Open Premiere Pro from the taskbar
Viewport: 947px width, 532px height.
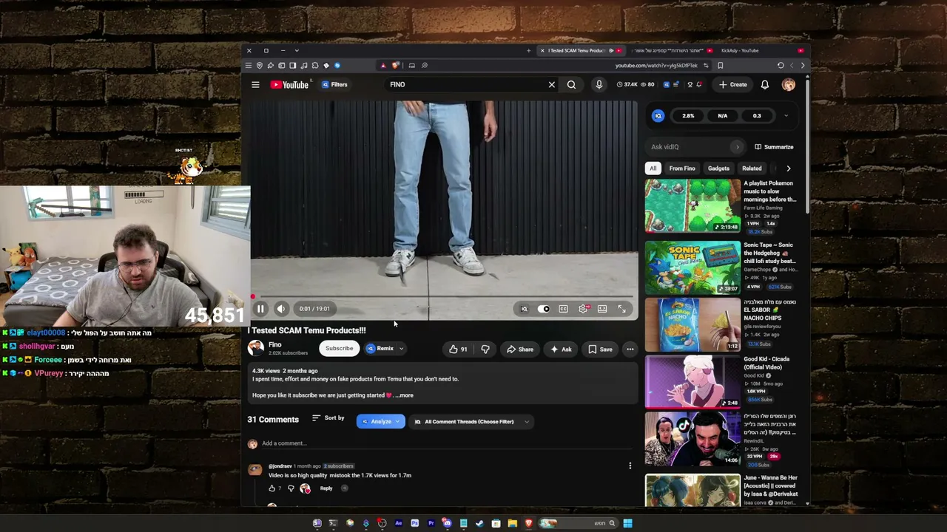tap(431, 523)
